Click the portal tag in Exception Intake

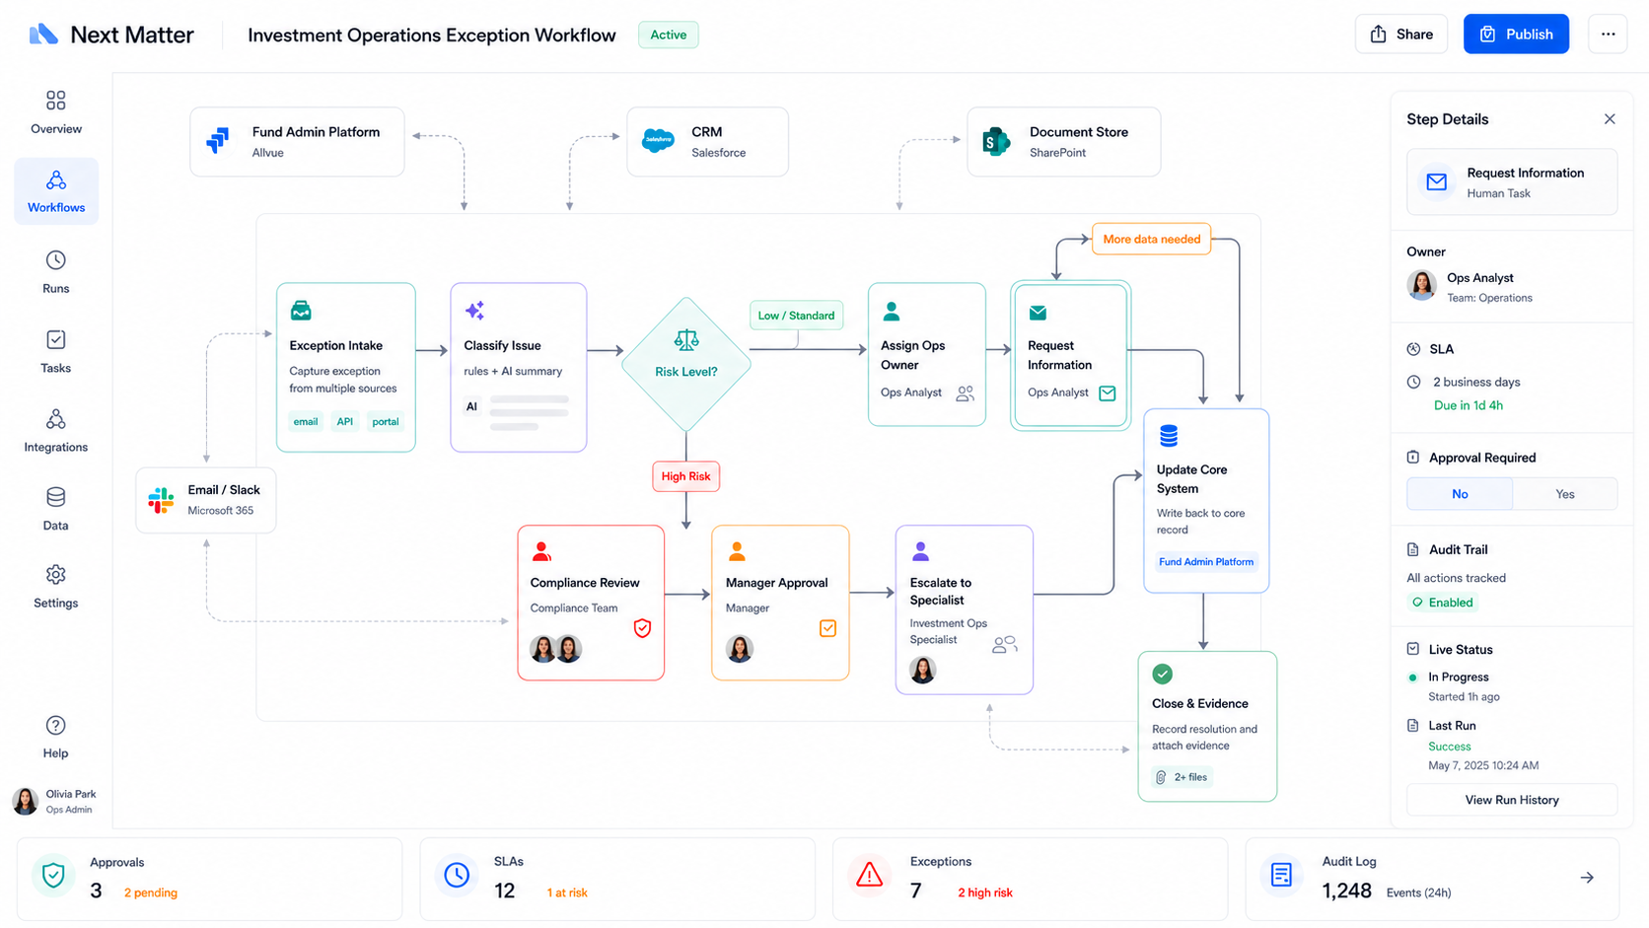click(x=386, y=422)
